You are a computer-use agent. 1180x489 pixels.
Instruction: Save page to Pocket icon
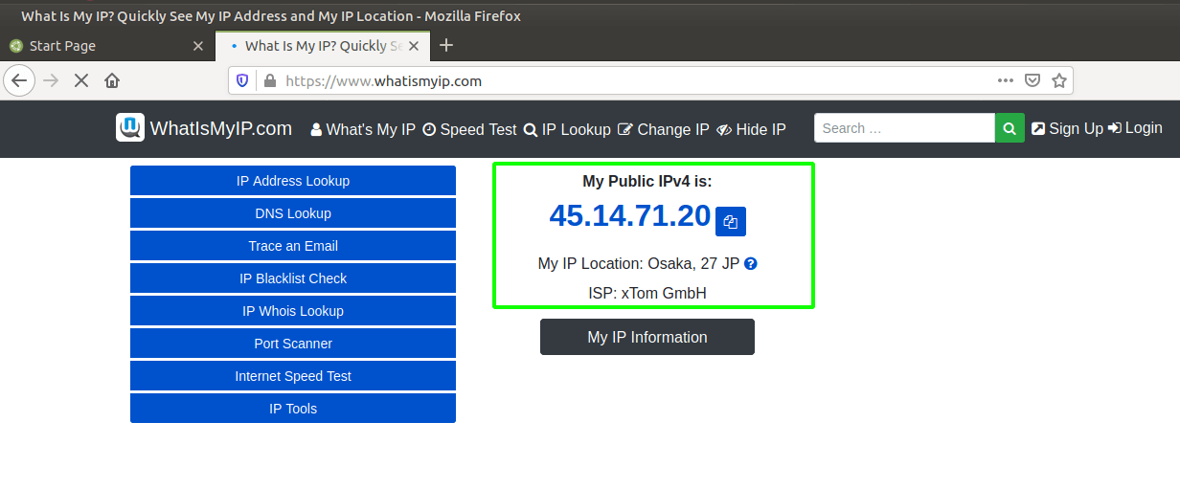(1032, 80)
